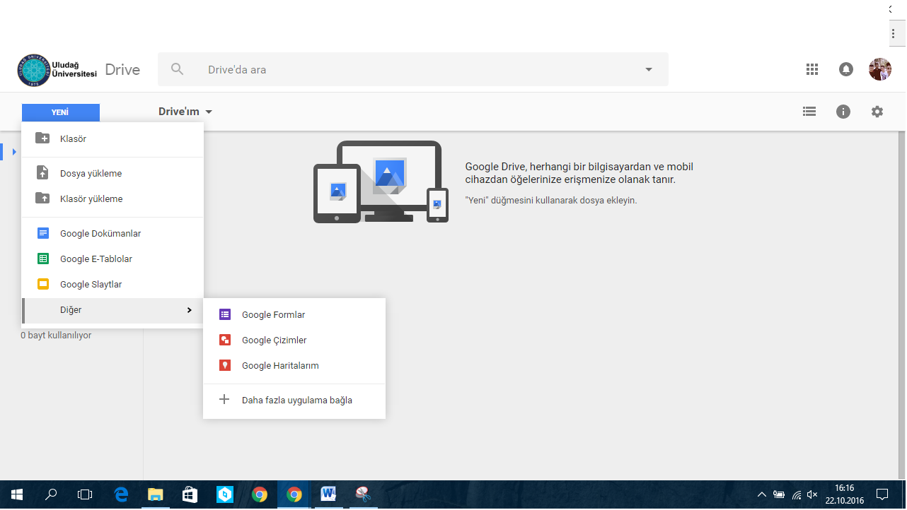This screenshot has height=510, width=907.
Task: Check the battery tray icon
Action: (779, 494)
